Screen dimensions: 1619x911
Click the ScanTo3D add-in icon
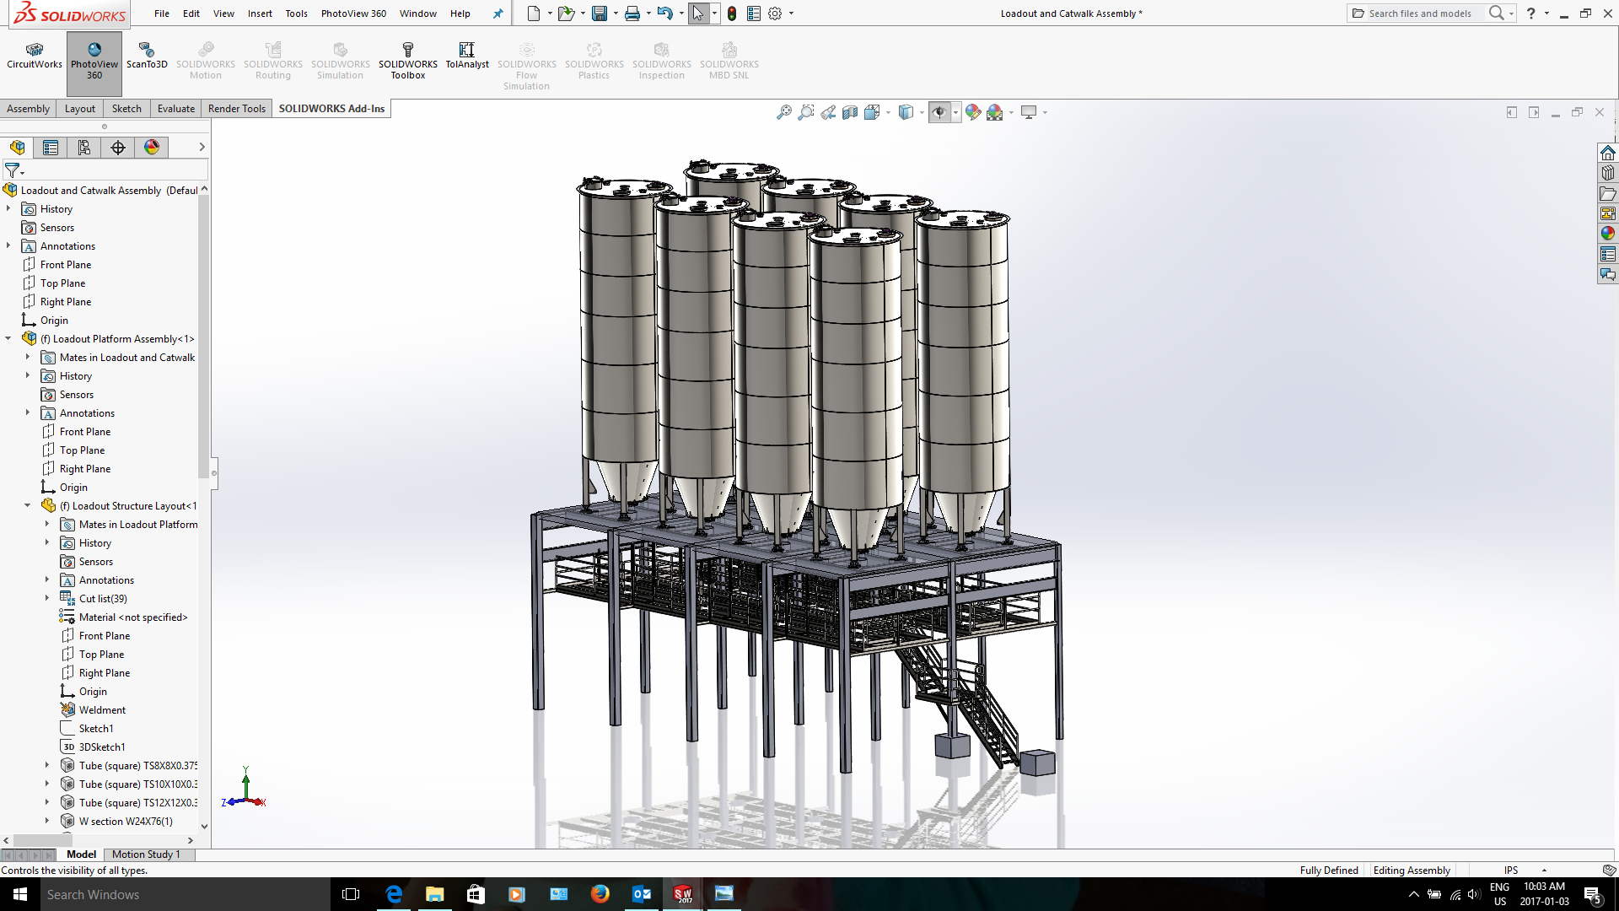pos(147,56)
